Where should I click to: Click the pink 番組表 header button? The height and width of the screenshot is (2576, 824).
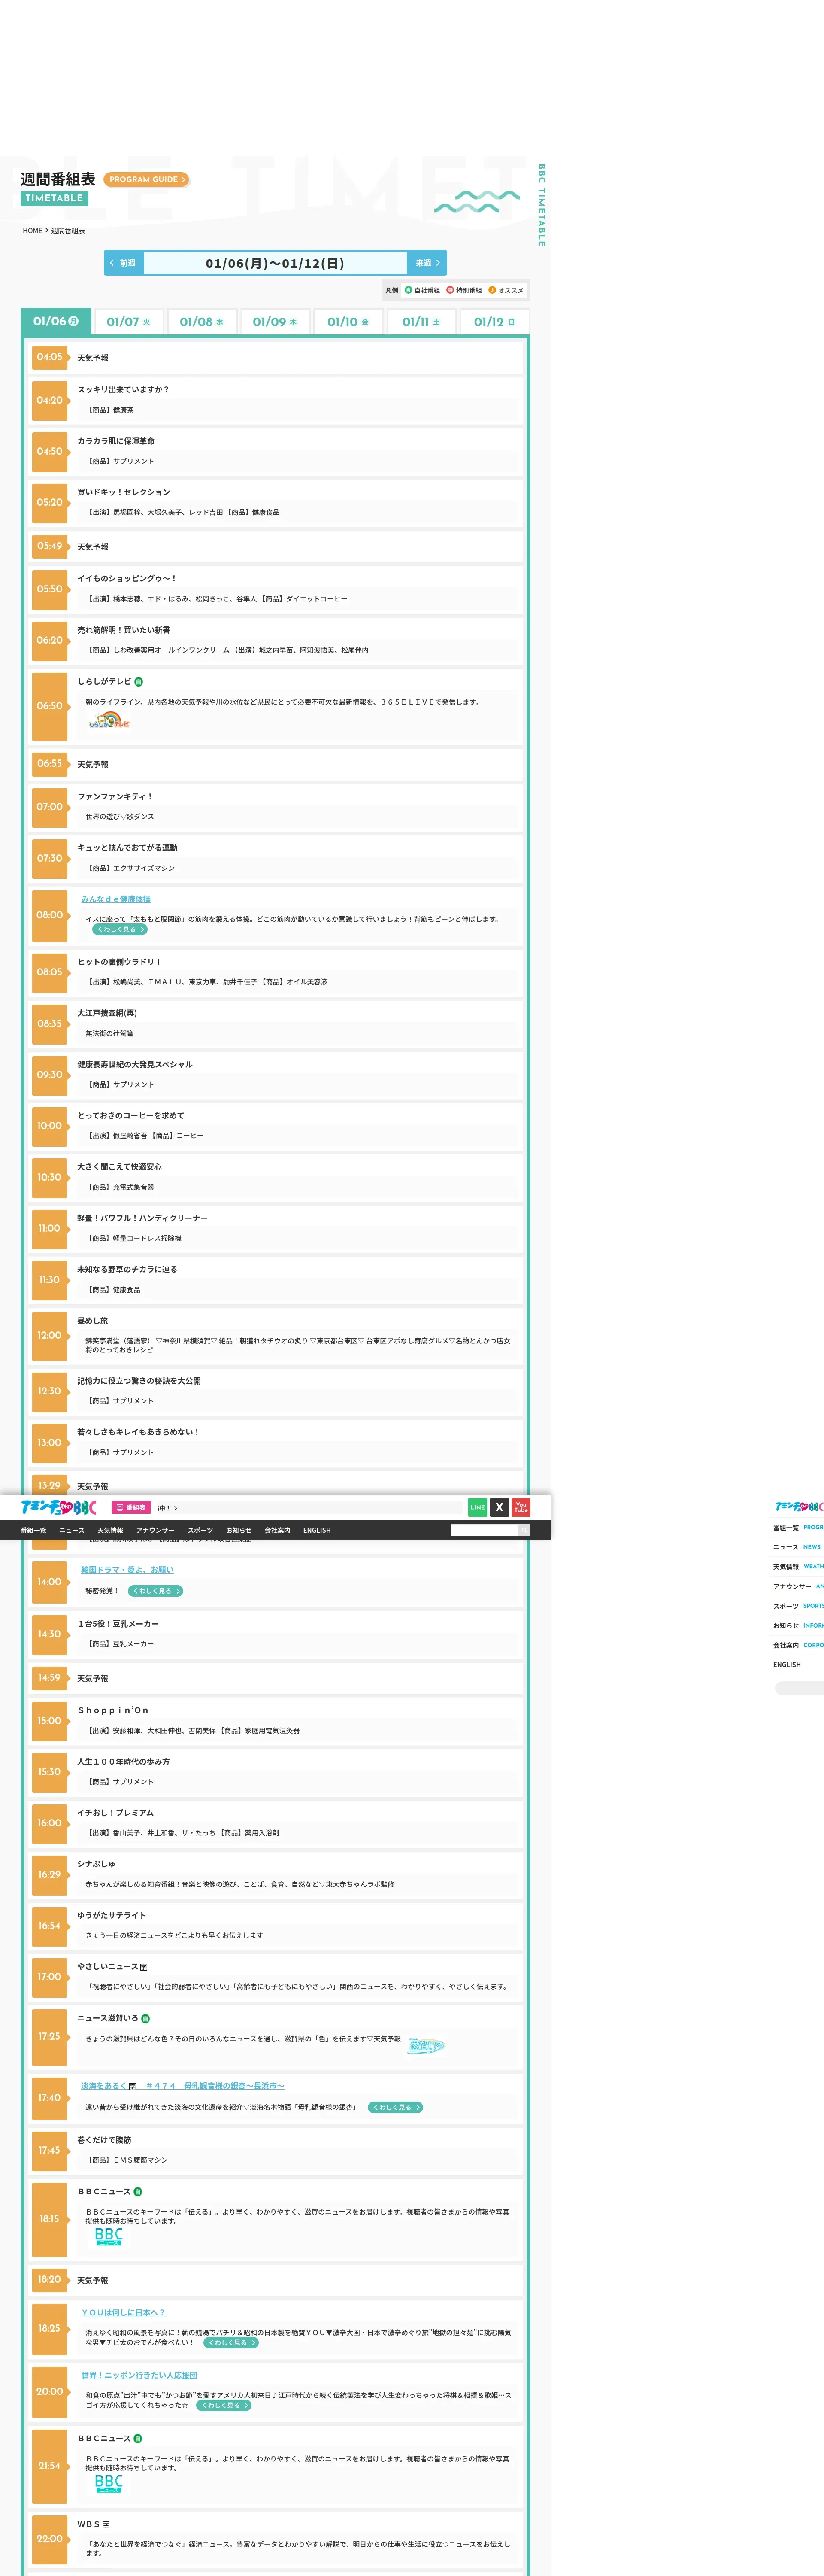coord(131,1508)
